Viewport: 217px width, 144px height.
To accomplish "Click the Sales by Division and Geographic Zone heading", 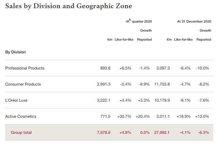I will [68, 6].
